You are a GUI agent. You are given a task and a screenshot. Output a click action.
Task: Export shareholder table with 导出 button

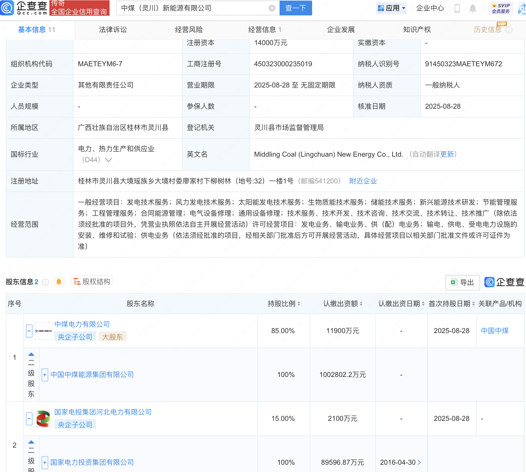pos(463,283)
